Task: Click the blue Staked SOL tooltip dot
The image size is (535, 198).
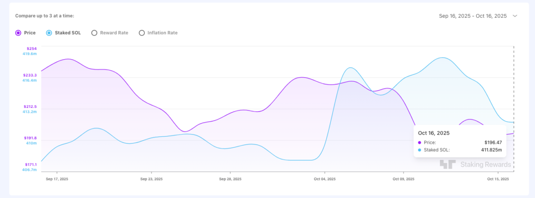Action: pyautogui.click(x=420, y=150)
